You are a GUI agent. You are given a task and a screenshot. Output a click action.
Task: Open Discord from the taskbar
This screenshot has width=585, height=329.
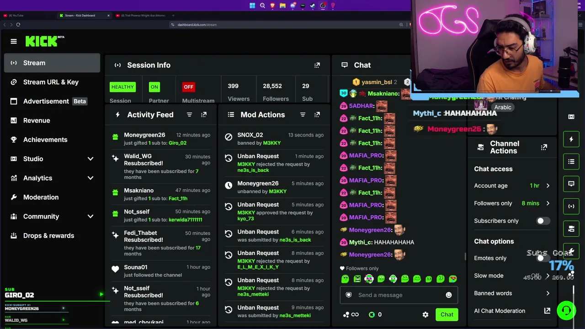point(292,5)
